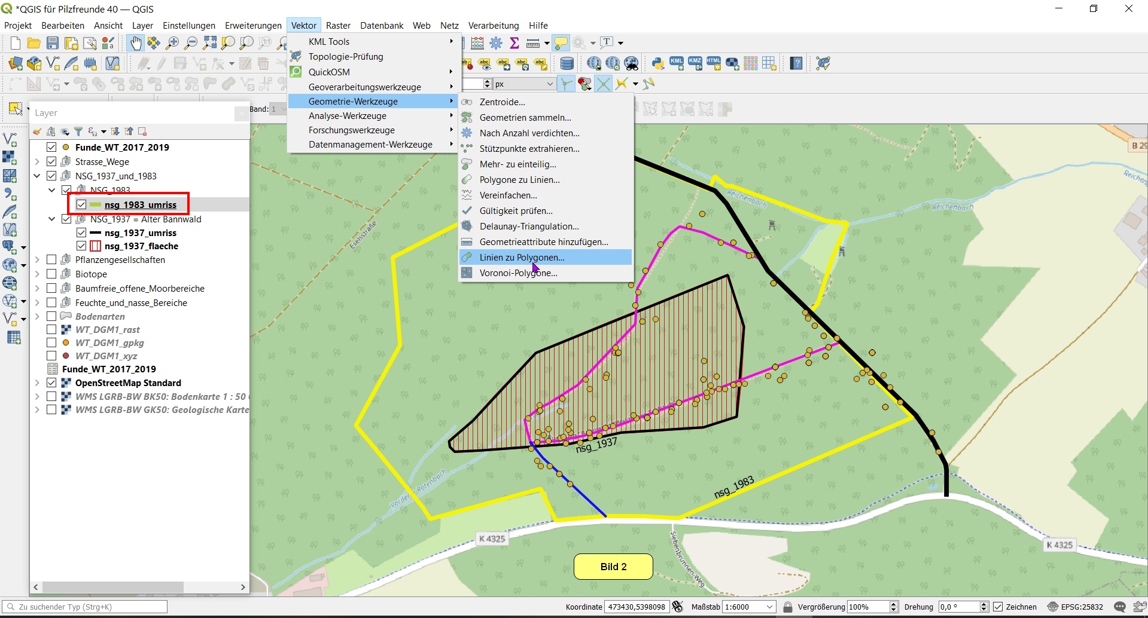Enable the Biotope layer checkbox
This screenshot has height=618, width=1148.
(51, 274)
